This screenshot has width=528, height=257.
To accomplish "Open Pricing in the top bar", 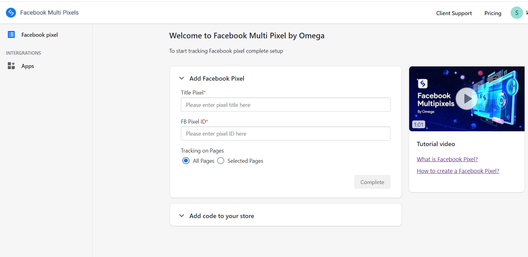I will pos(493,13).
